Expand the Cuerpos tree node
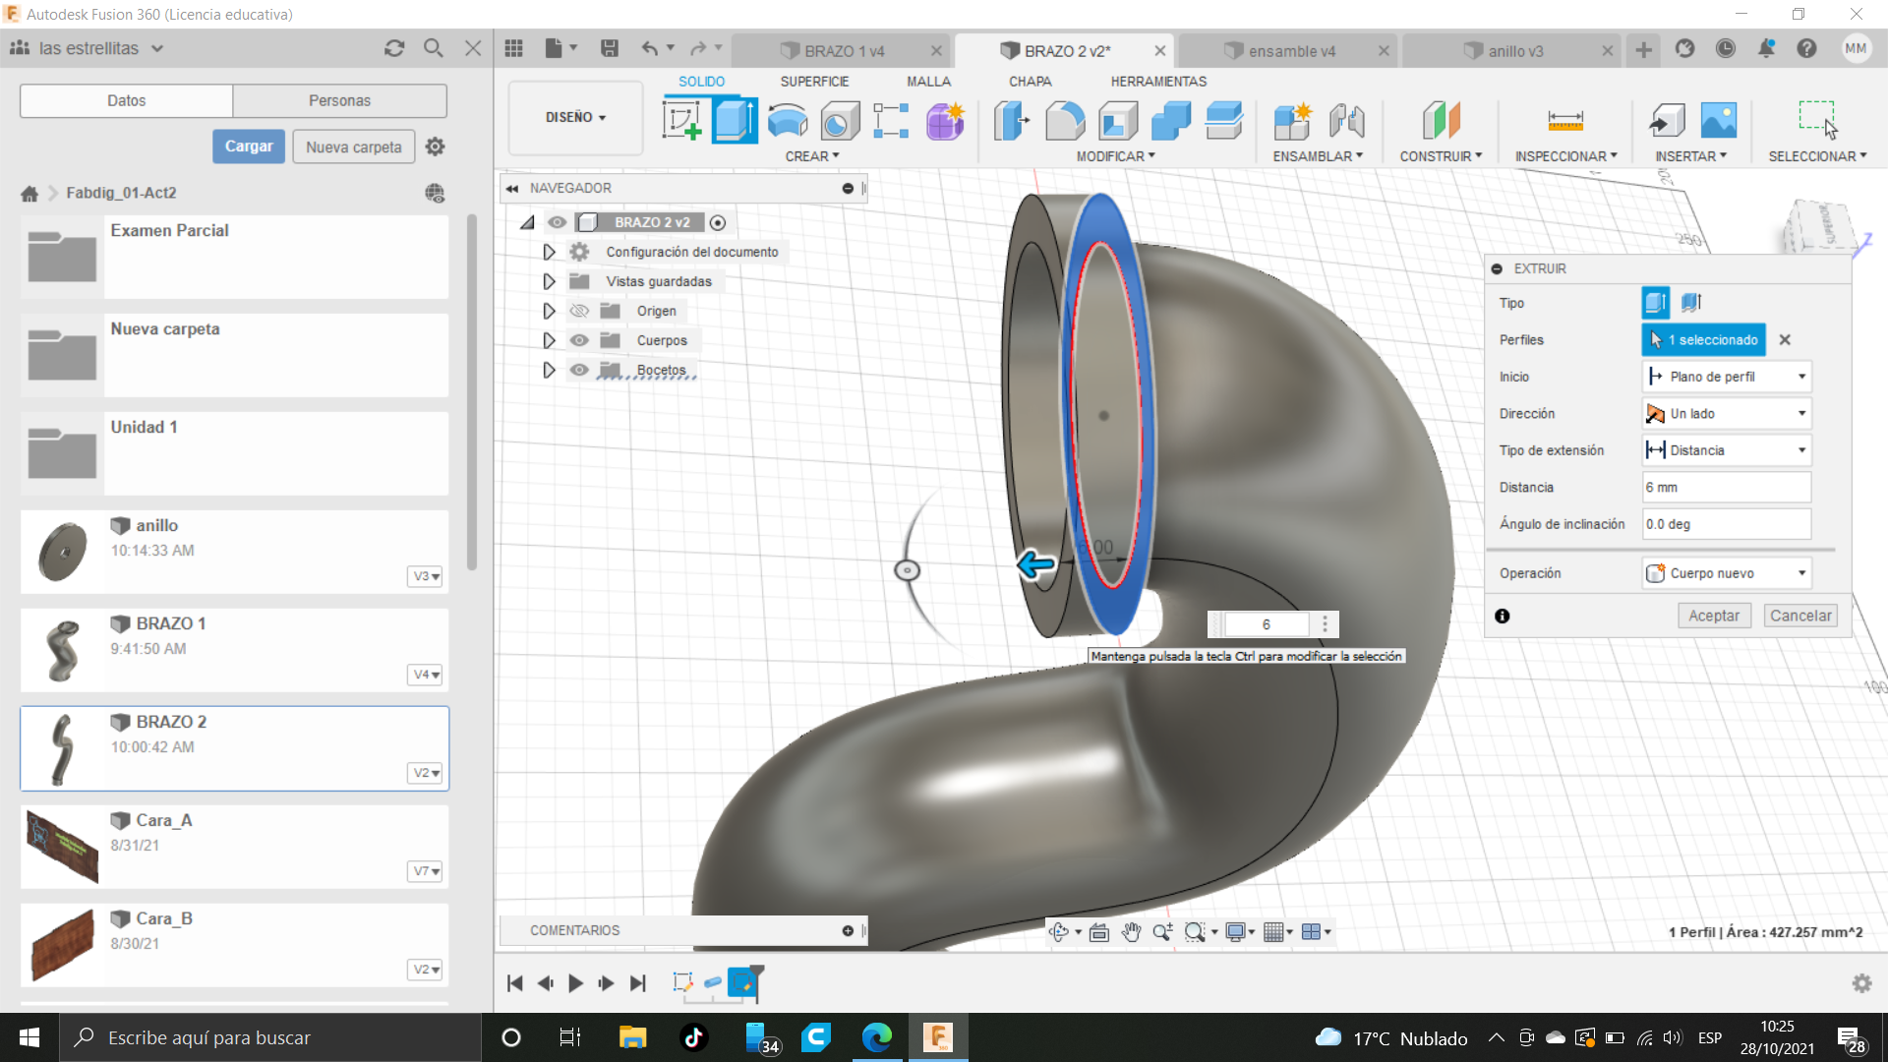This screenshot has width=1888, height=1062. [x=549, y=340]
